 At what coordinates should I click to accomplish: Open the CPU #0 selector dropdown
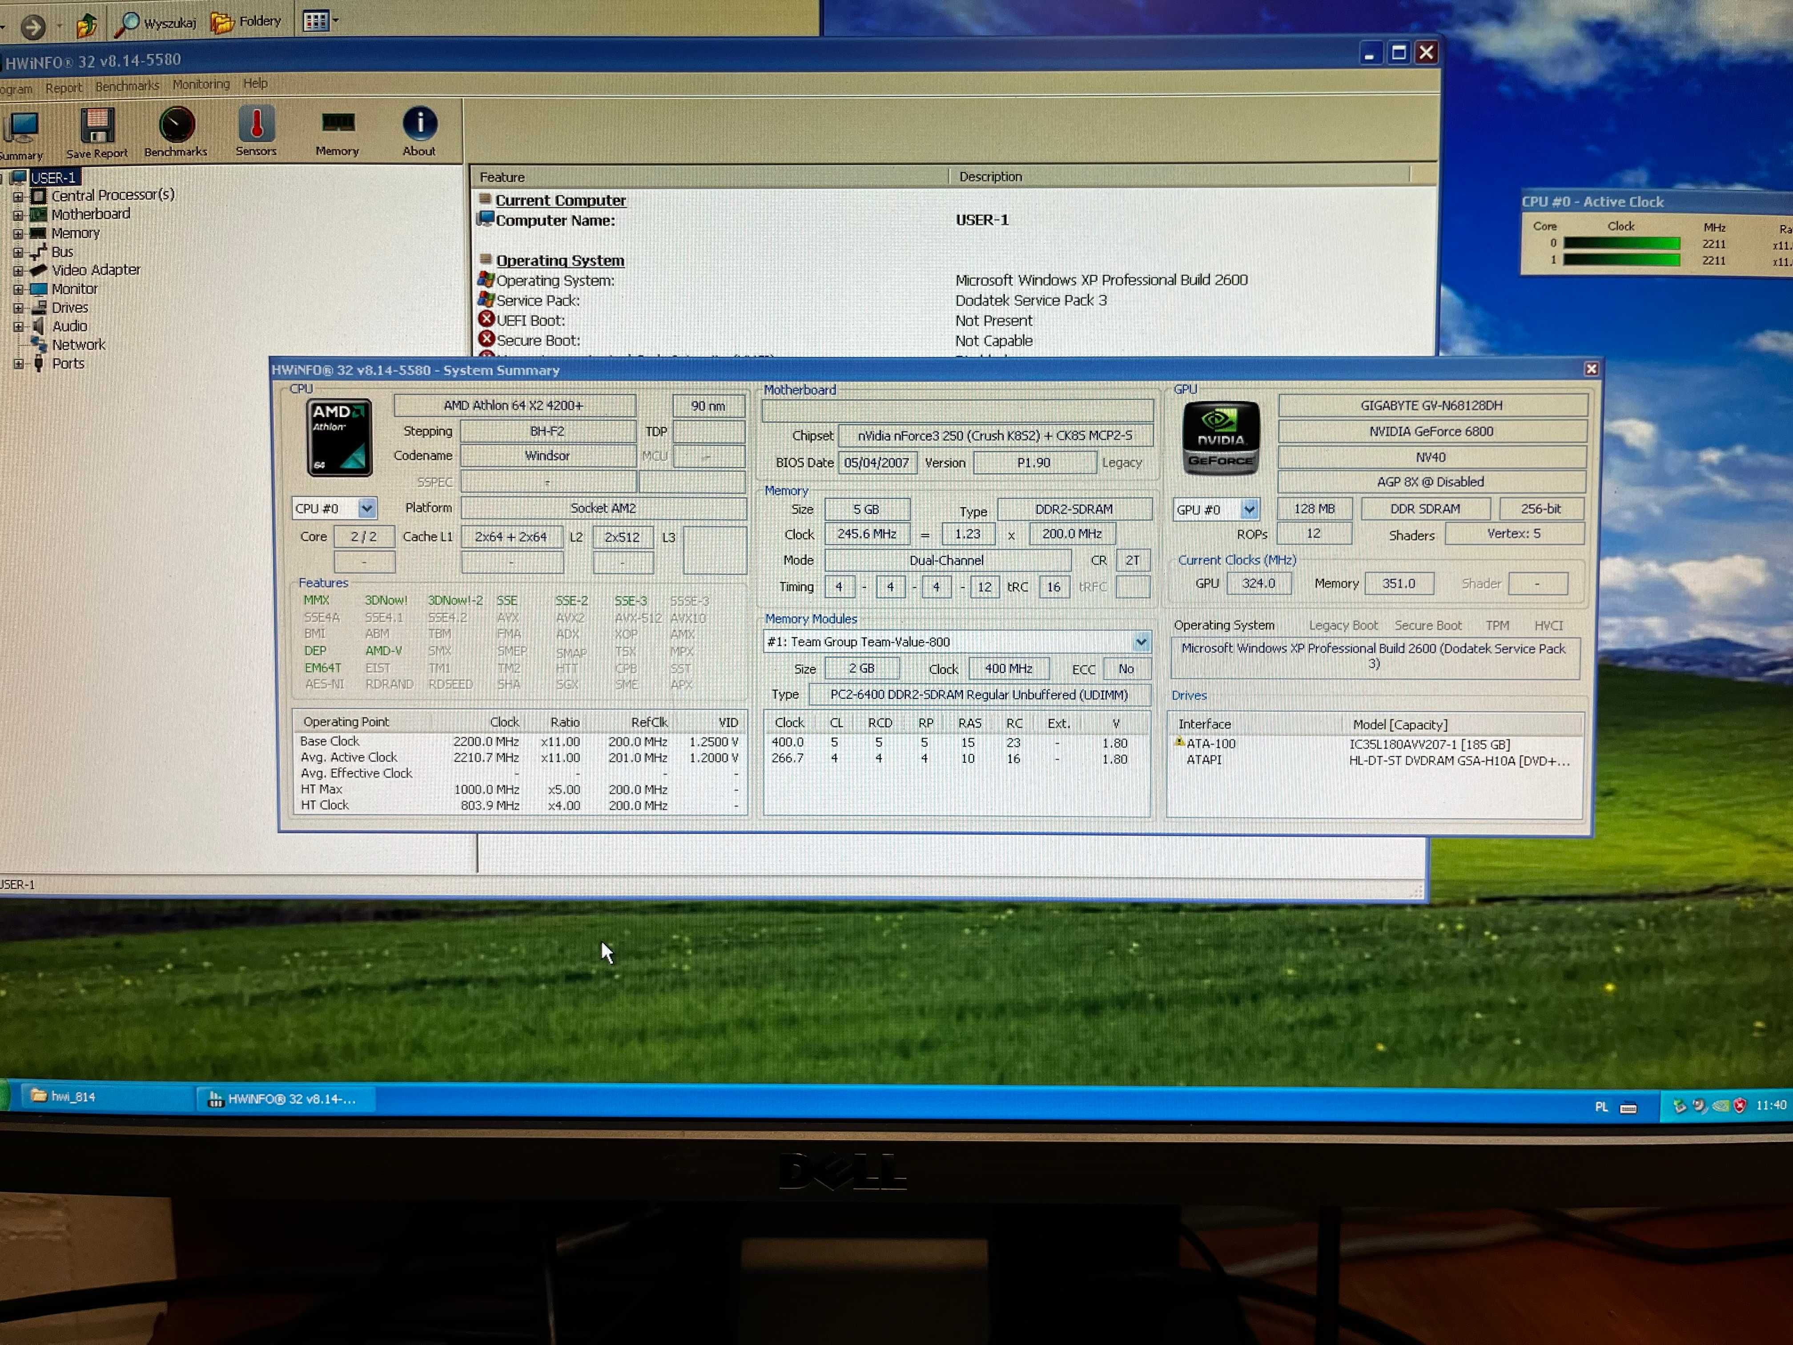pyautogui.click(x=366, y=508)
